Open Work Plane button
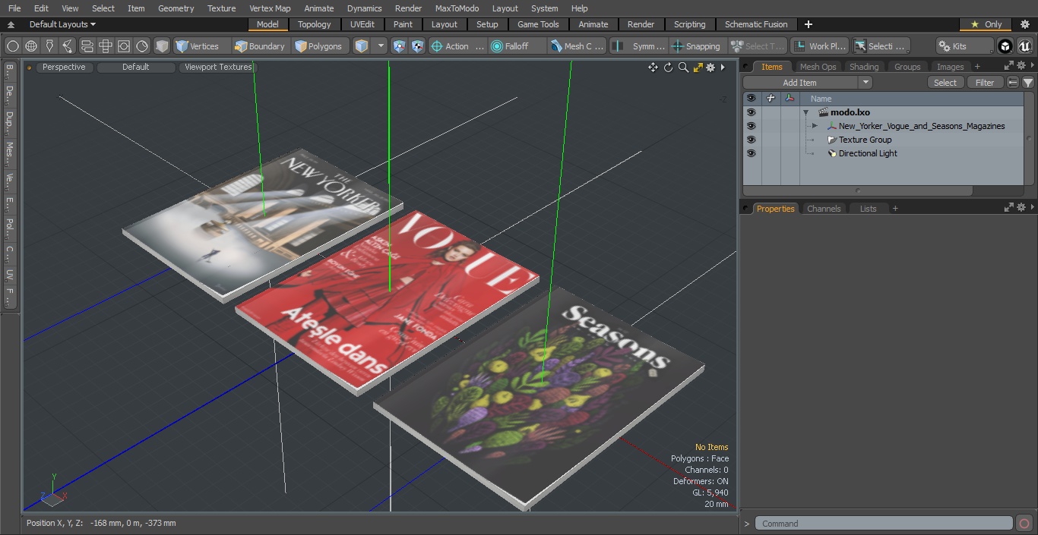The width and height of the screenshot is (1038, 535). (819, 46)
